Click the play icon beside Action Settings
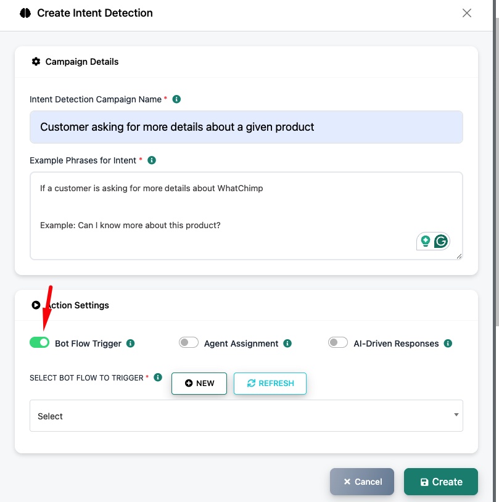Viewport: 499px width, 502px height. [36, 305]
